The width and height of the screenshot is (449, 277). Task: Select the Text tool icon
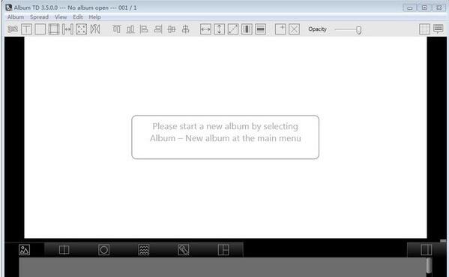[27, 29]
